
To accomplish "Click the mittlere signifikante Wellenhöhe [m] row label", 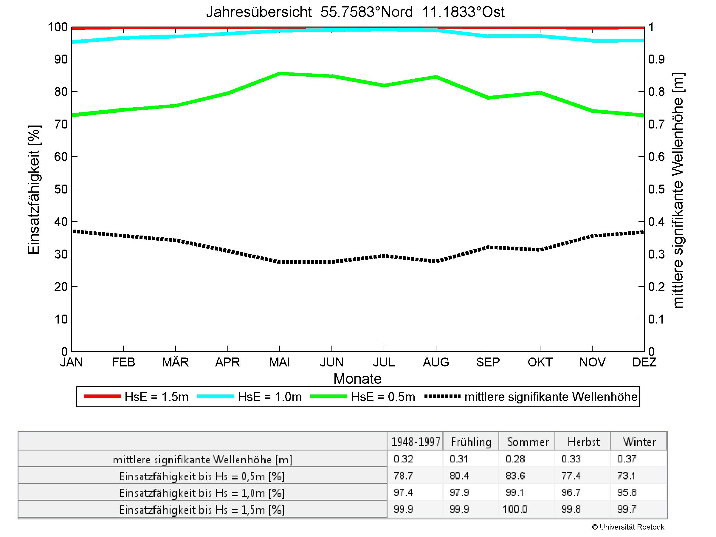I will click(x=202, y=459).
